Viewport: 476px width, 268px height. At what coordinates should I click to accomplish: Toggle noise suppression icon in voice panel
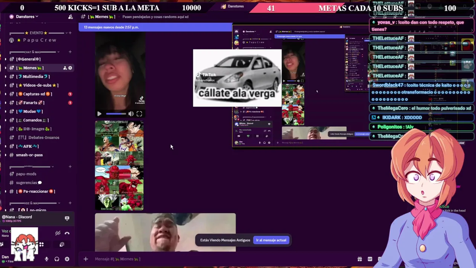point(58,233)
